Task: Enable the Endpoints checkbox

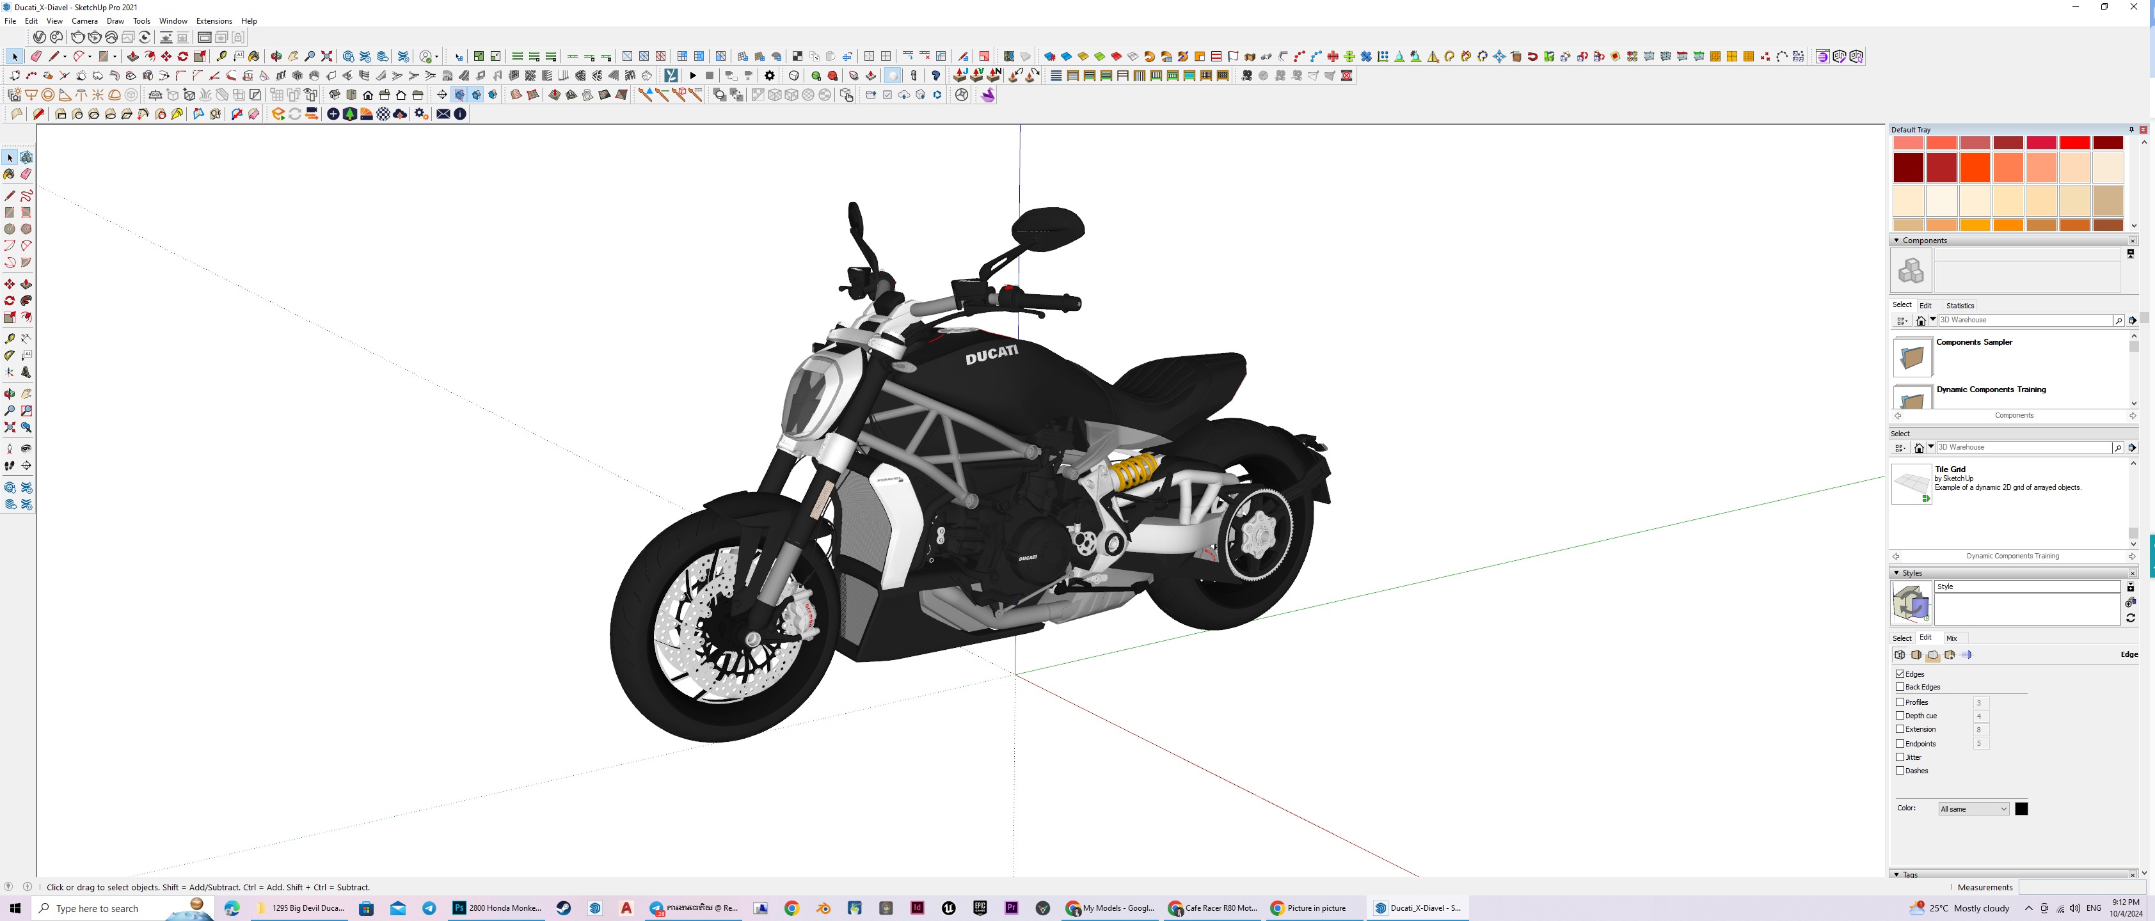Action: coord(1900,743)
